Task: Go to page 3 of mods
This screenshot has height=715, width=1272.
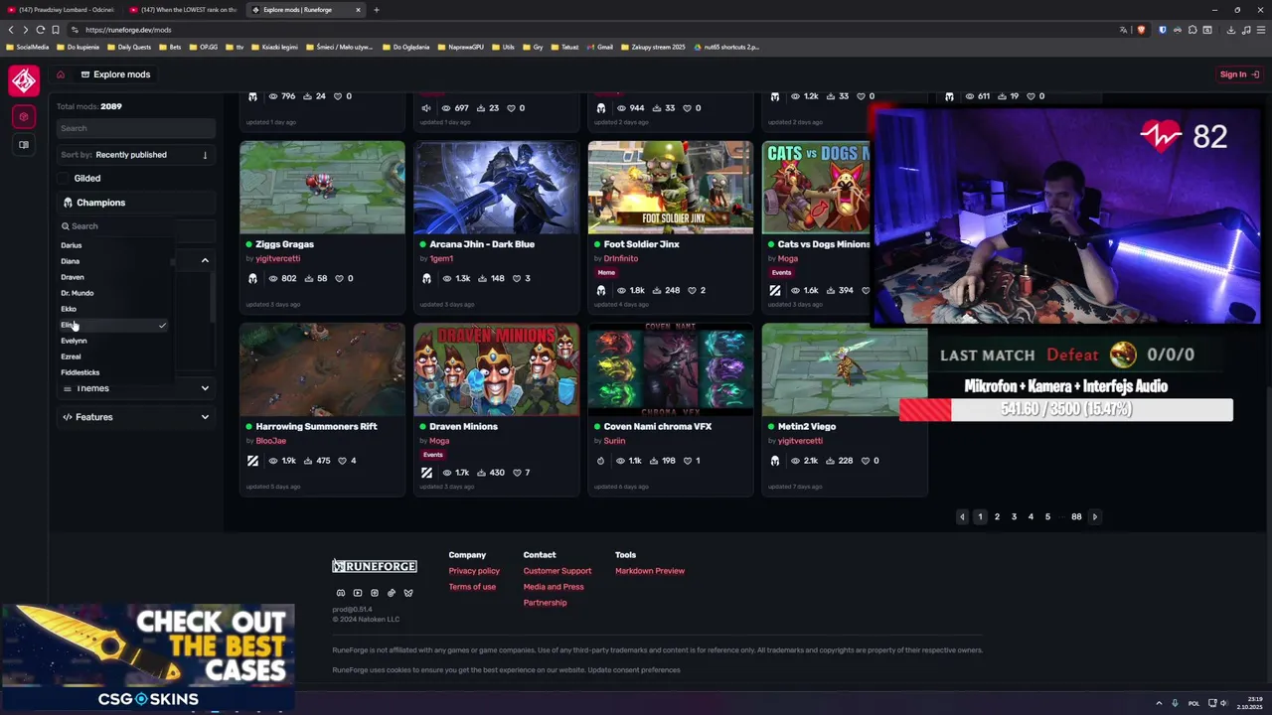Action: pyautogui.click(x=1014, y=516)
